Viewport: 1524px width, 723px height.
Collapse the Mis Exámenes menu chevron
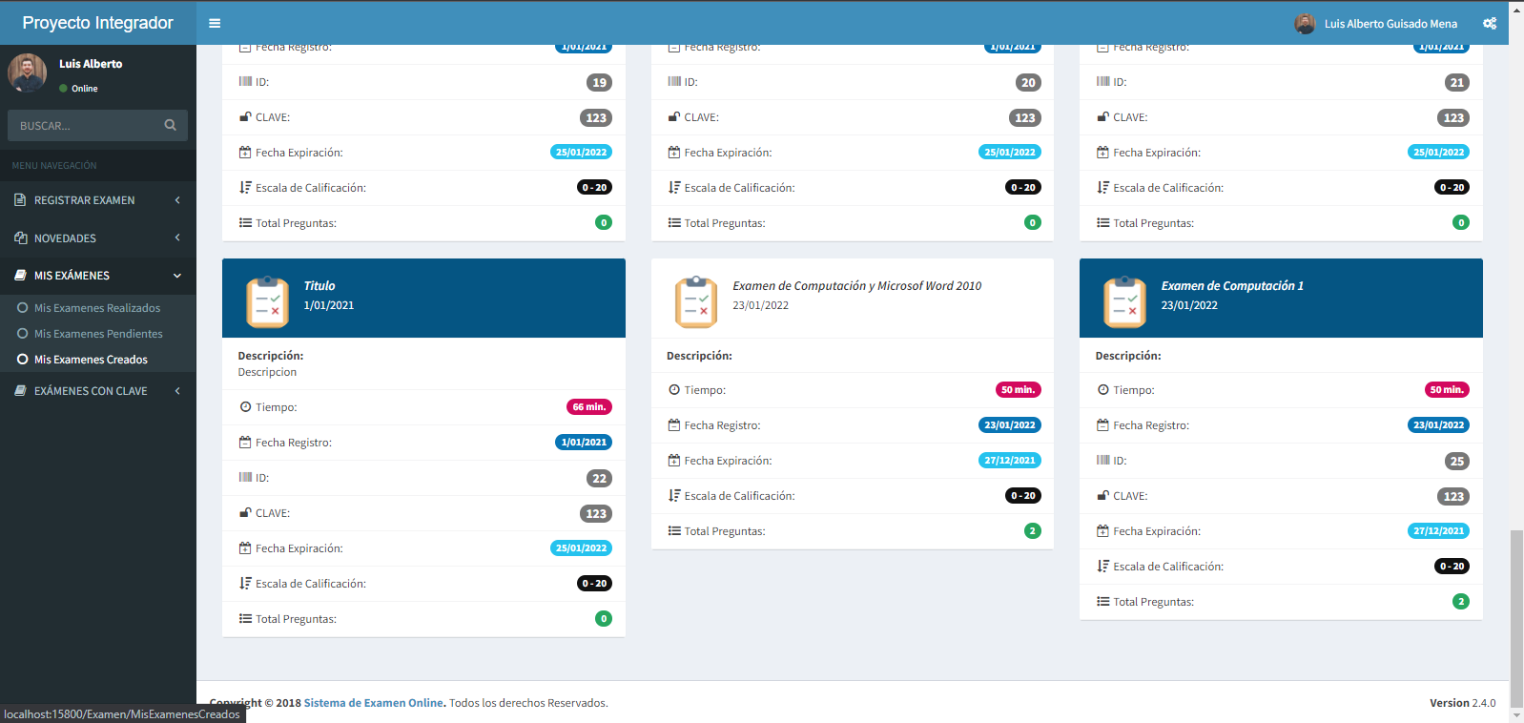point(177,276)
